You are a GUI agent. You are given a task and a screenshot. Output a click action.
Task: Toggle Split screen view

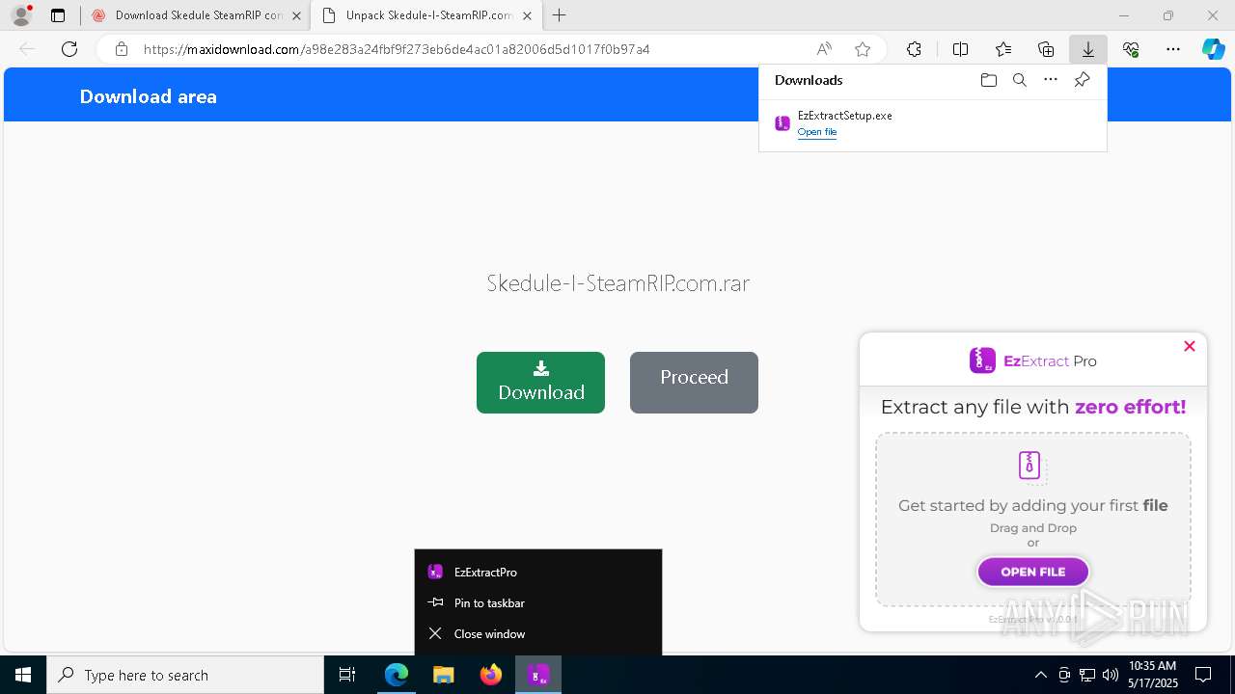click(960, 49)
